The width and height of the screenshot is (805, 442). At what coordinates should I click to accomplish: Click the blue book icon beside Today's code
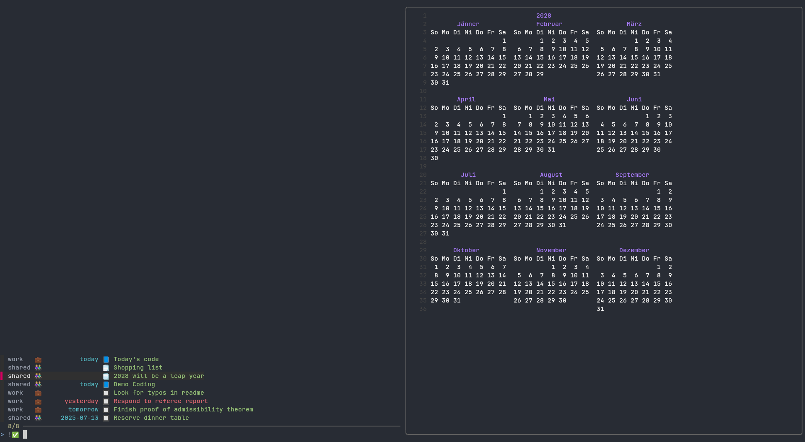pos(106,359)
